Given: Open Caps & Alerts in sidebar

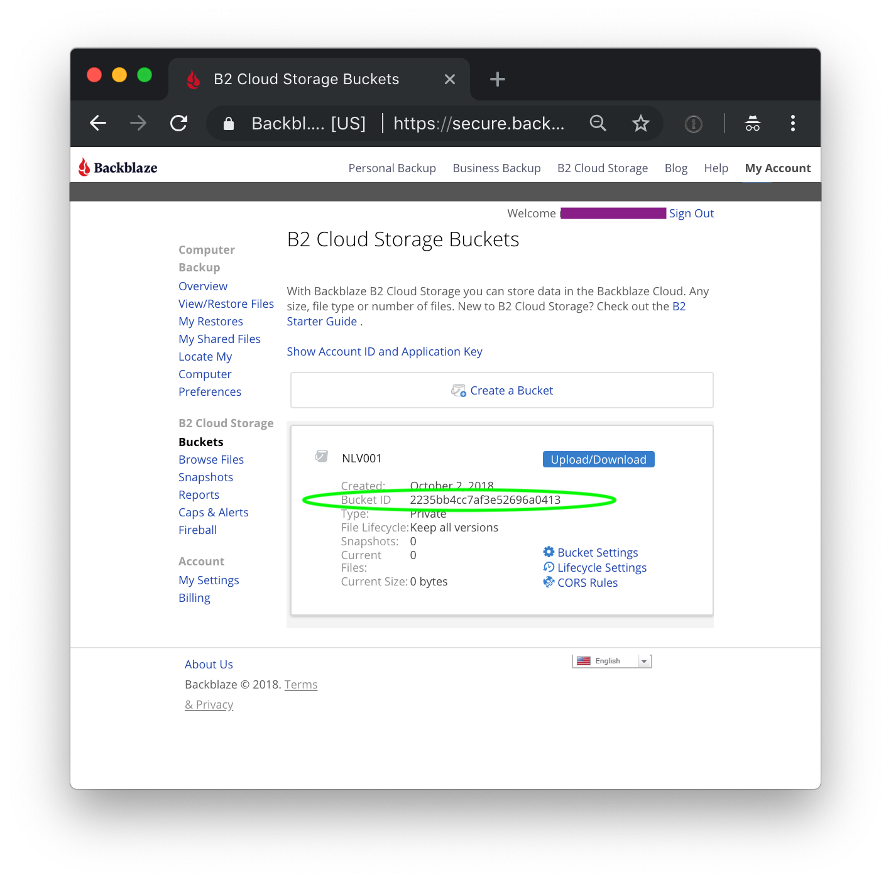Looking at the screenshot, I should tap(214, 513).
